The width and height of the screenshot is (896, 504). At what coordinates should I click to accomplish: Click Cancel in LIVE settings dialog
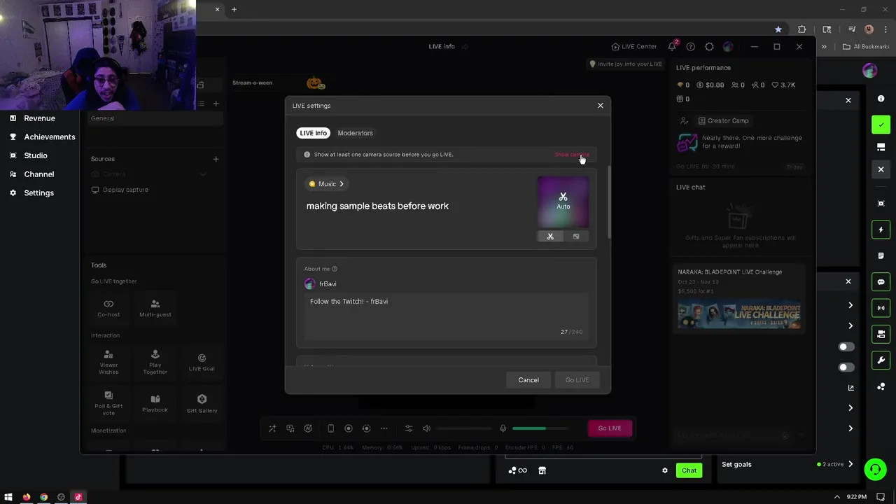point(528,380)
